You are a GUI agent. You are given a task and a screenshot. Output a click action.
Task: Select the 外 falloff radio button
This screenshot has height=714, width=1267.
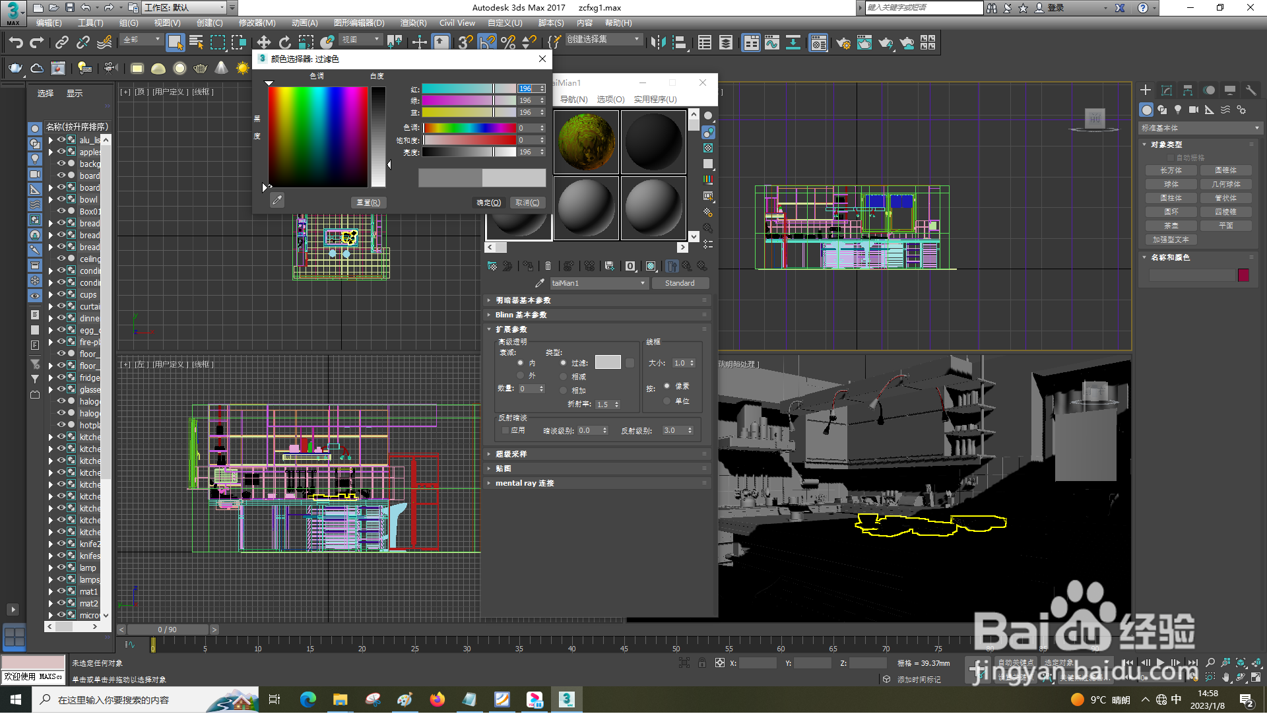point(520,375)
